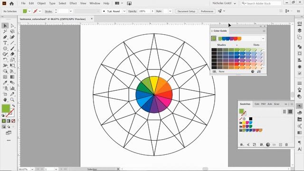This screenshot has width=304, height=171.
Task: Switch to the Swatches tab
Action: [x=245, y=104]
